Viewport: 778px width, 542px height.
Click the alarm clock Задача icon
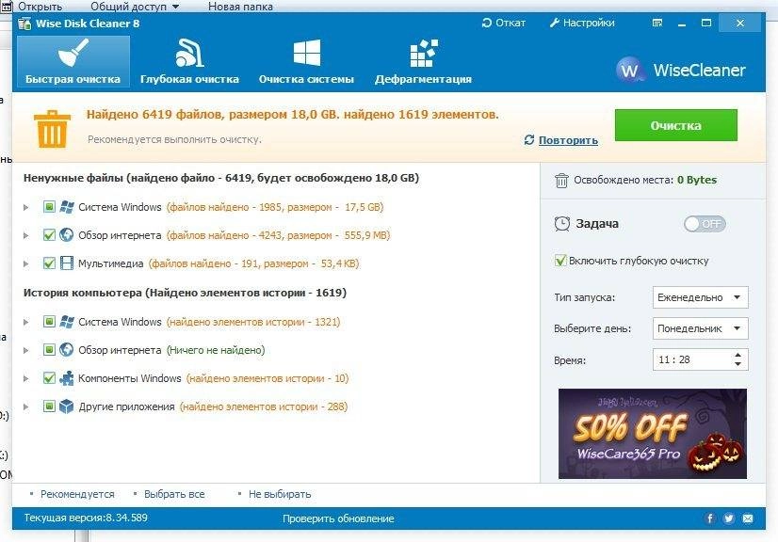[x=561, y=224]
